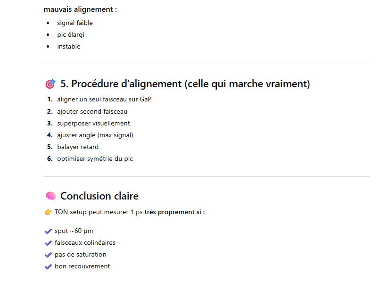Click the heading 5. Procédure d'alignement
This screenshot has width=379, height=283.
[x=185, y=84]
